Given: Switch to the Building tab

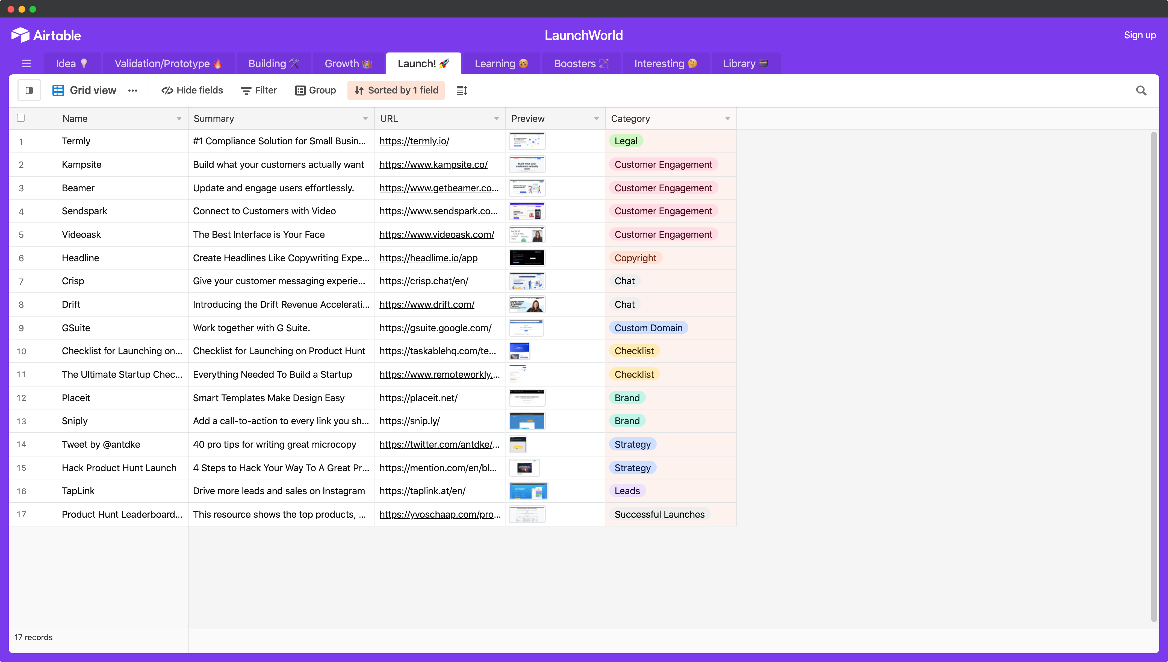Looking at the screenshot, I should 273,64.
